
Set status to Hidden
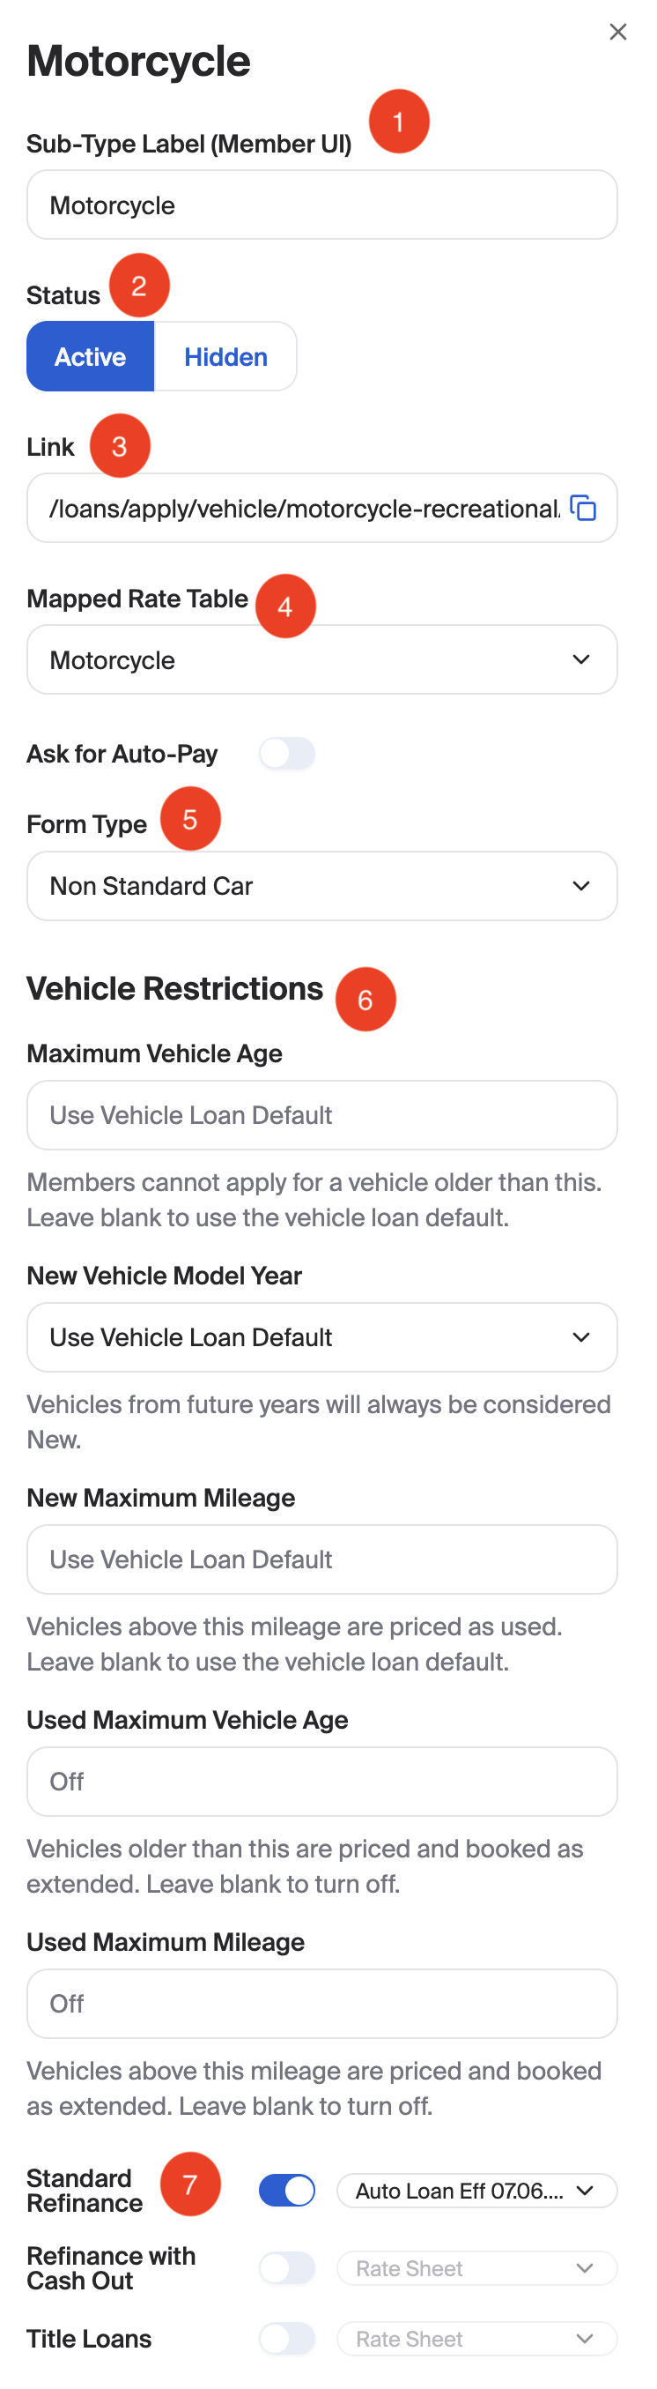point(225,356)
